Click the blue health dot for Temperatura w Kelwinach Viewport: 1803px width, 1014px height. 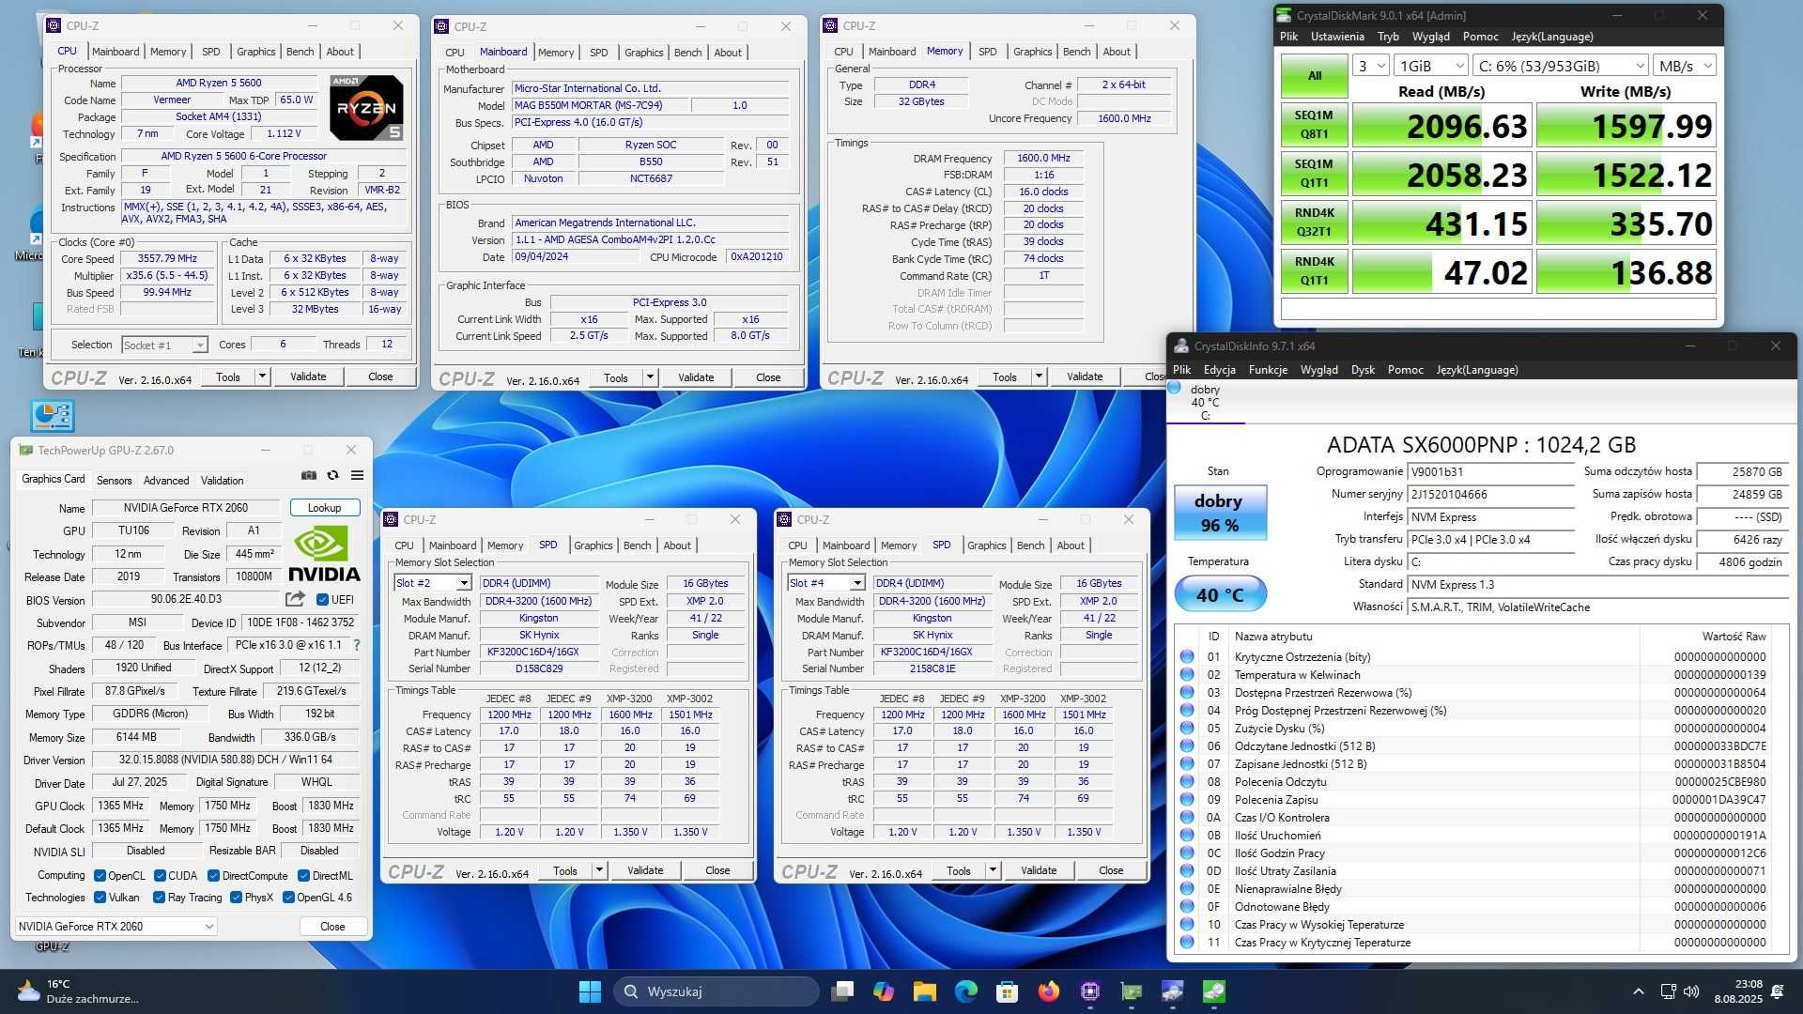pyautogui.click(x=1187, y=675)
